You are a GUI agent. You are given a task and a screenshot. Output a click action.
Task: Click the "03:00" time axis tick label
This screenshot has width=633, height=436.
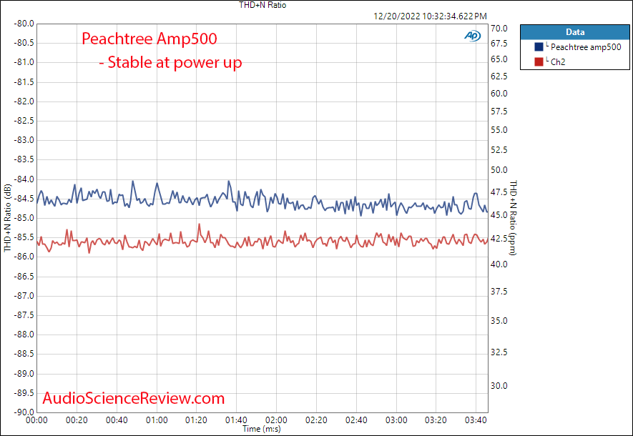pyautogui.click(x=396, y=420)
